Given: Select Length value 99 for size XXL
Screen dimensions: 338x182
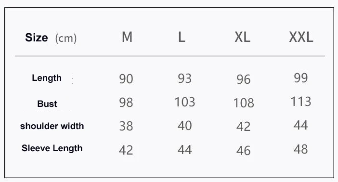Looking at the screenshot, I should click(x=301, y=78).
